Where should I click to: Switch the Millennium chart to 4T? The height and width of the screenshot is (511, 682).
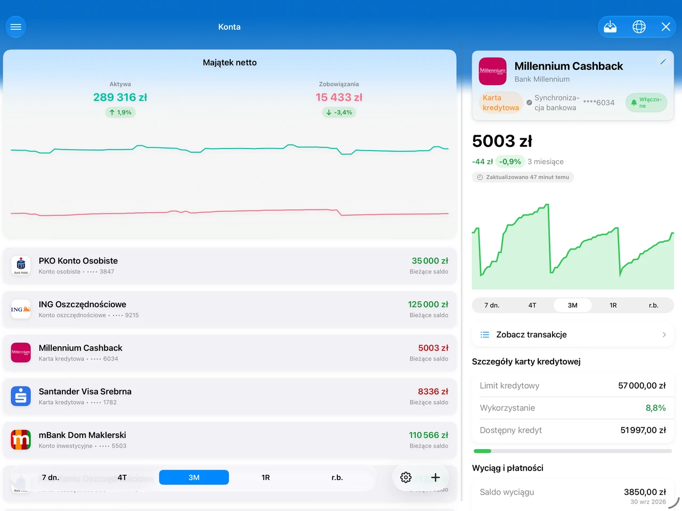(532, 305)
